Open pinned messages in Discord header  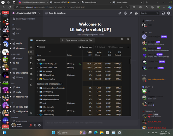point(131,13)
